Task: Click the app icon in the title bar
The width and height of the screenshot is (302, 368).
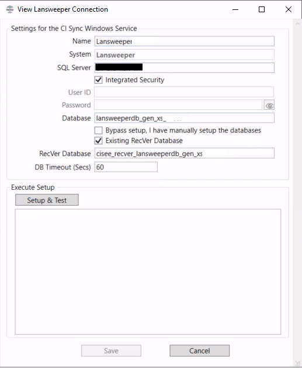Action: point(9,9)
